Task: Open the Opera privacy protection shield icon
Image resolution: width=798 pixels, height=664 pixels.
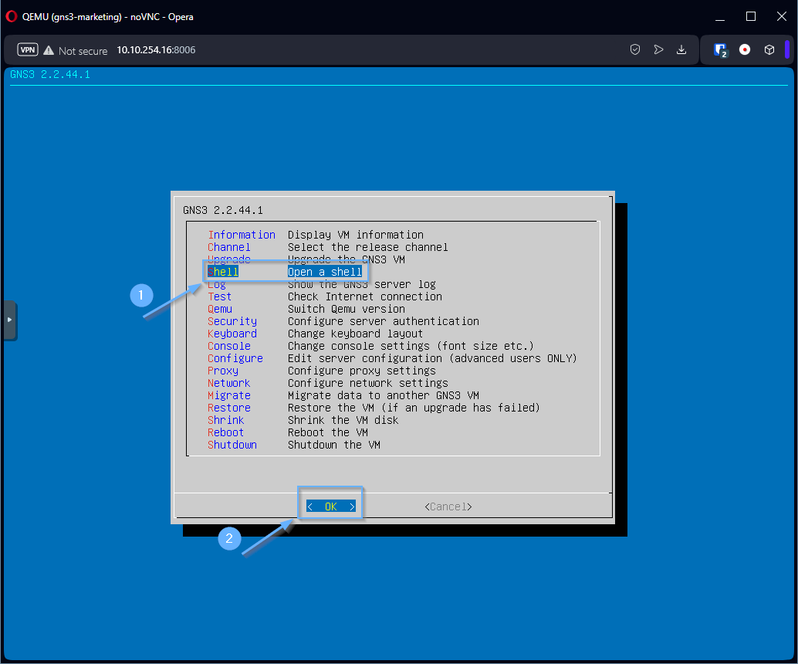Action: pos(635,49)
